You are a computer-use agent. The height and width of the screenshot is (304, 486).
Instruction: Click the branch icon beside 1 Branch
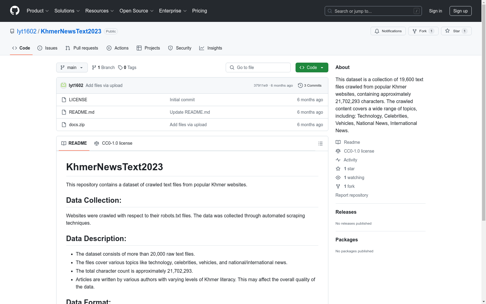[x=94, y=67]
